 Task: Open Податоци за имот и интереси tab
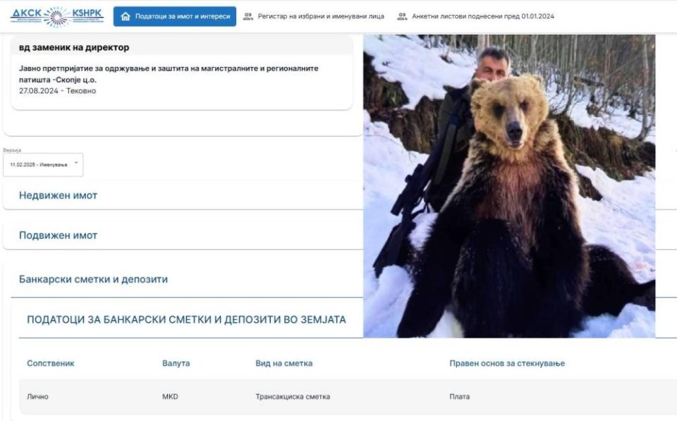[x=174, y=16]
